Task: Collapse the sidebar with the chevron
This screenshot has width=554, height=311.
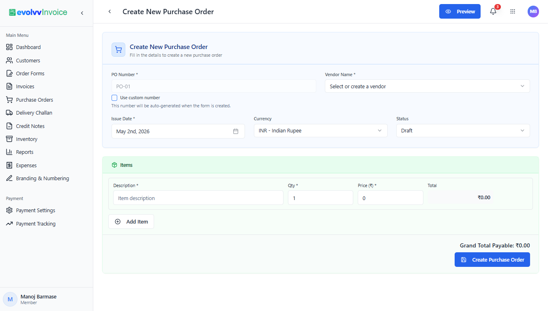Action: (x=82, y=13)
